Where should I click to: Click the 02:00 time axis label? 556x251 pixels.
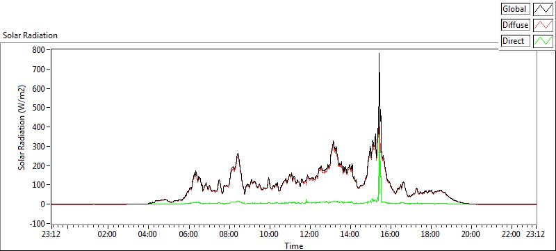coord(107,234)
